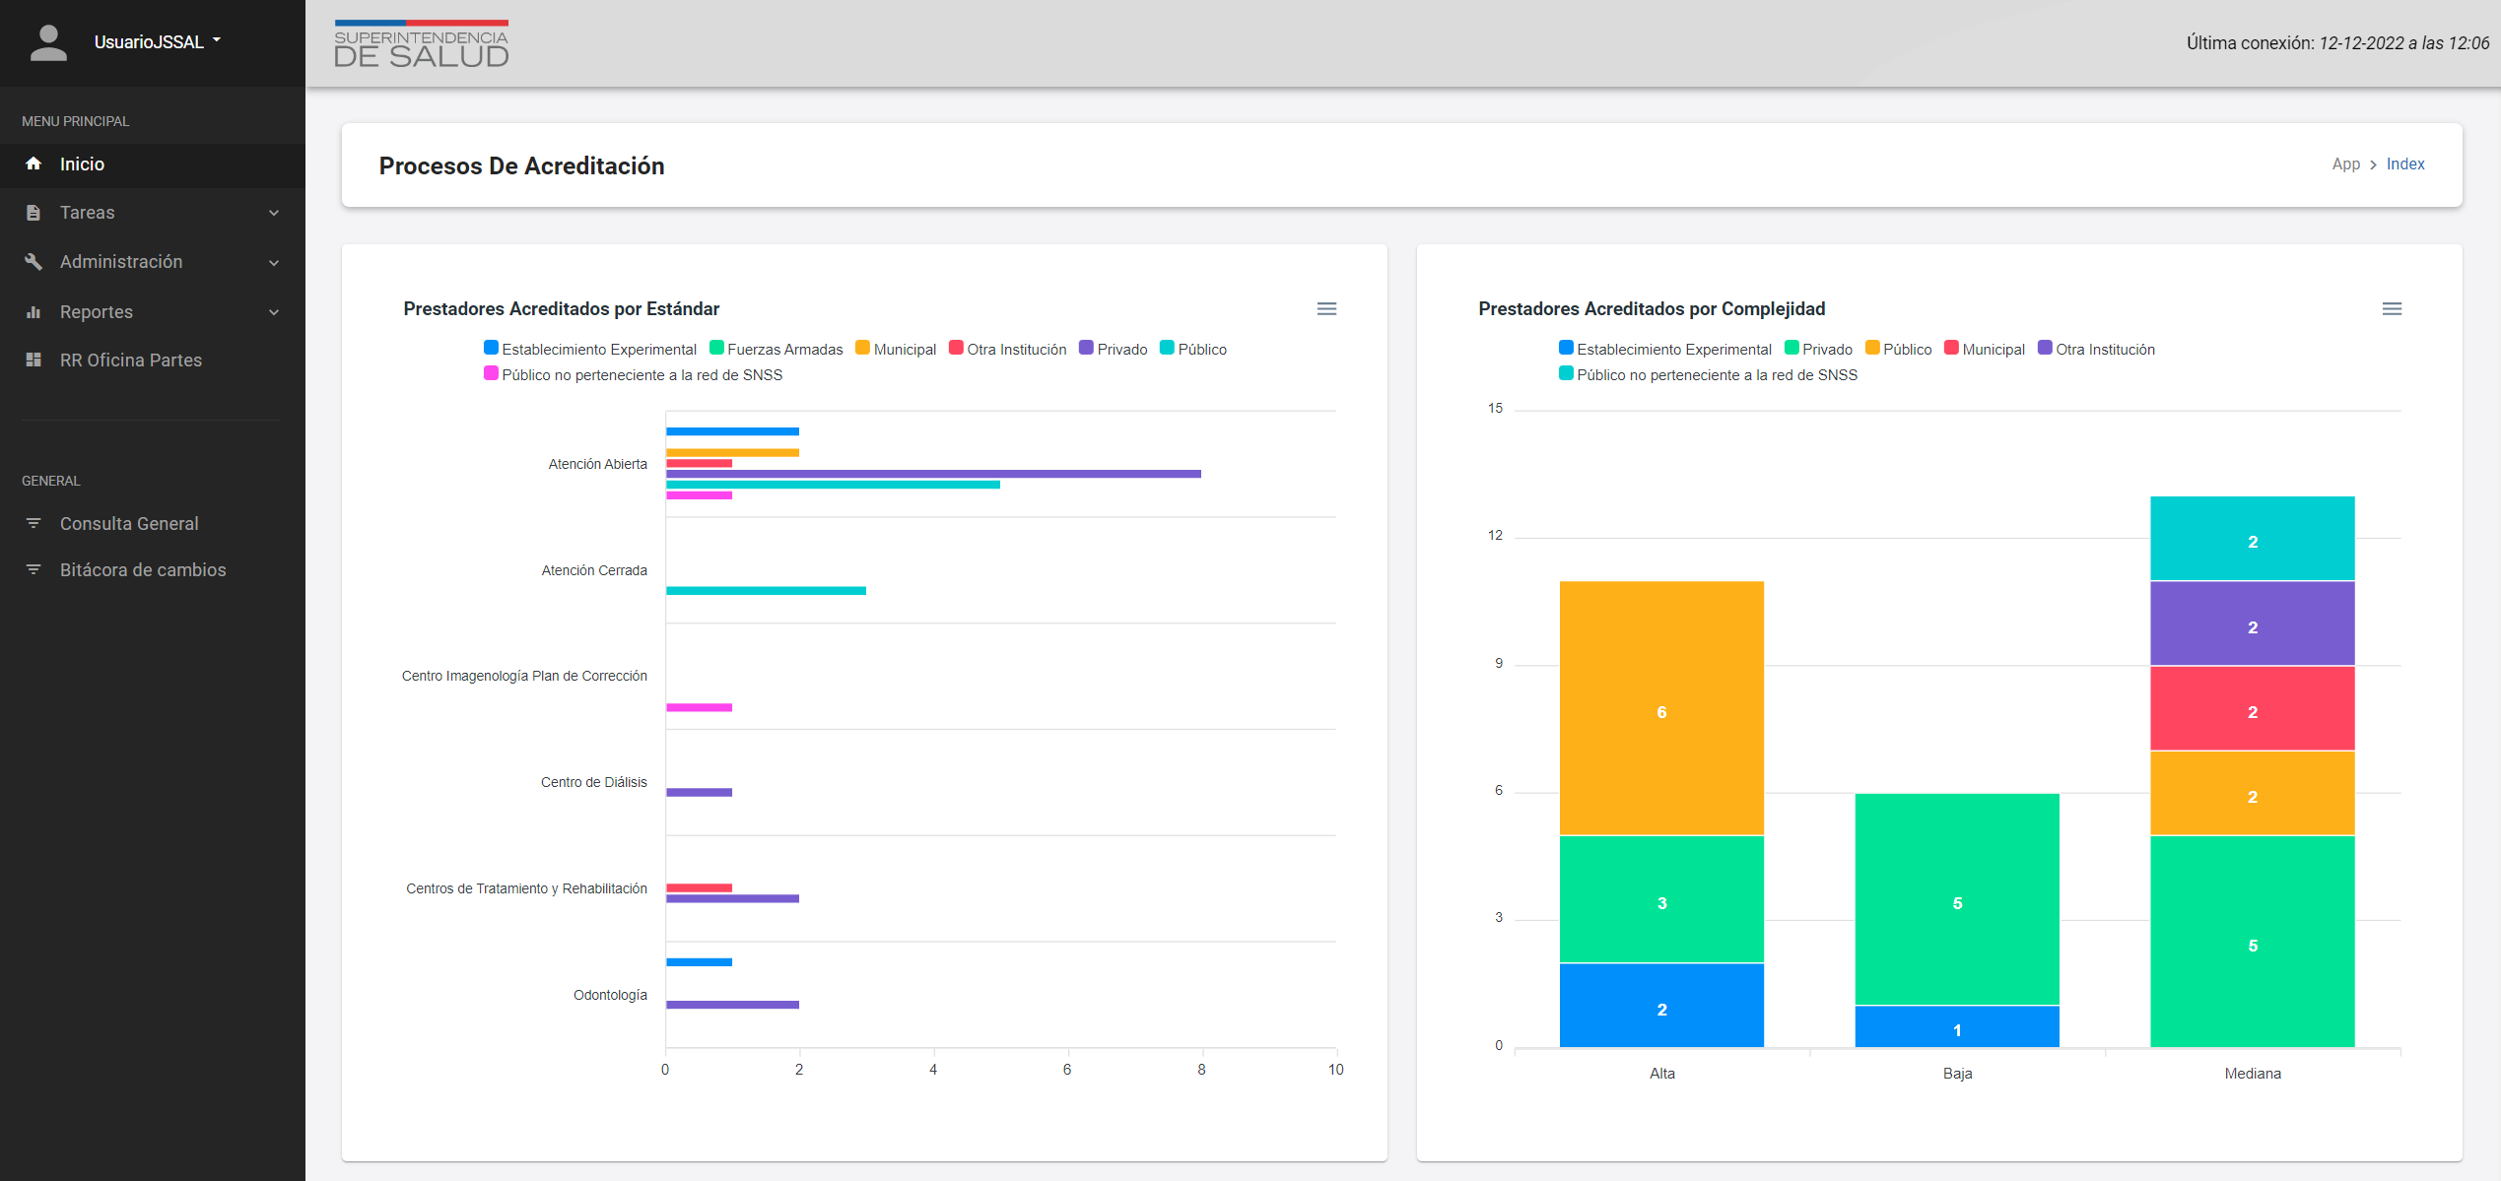2501x1181 pixels.
Task: Open the Administración menu
Action: click(153, 262)
